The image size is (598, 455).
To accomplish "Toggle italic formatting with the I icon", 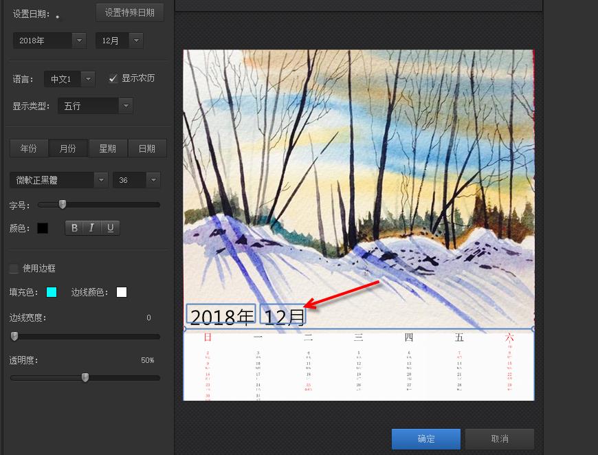I will point(91,227).
